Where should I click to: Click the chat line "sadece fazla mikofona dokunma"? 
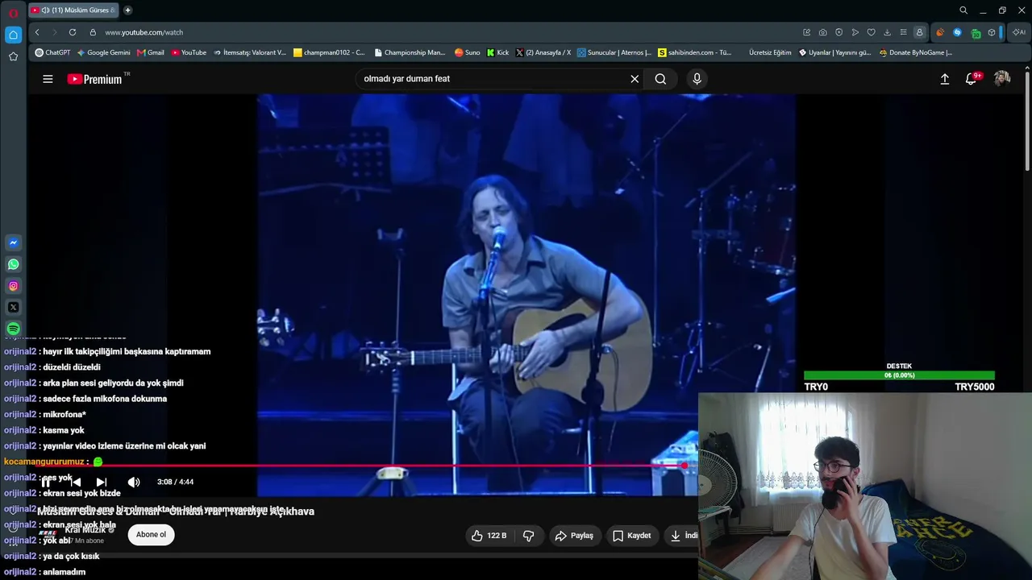pyautogui.click(x=105, y=399)
